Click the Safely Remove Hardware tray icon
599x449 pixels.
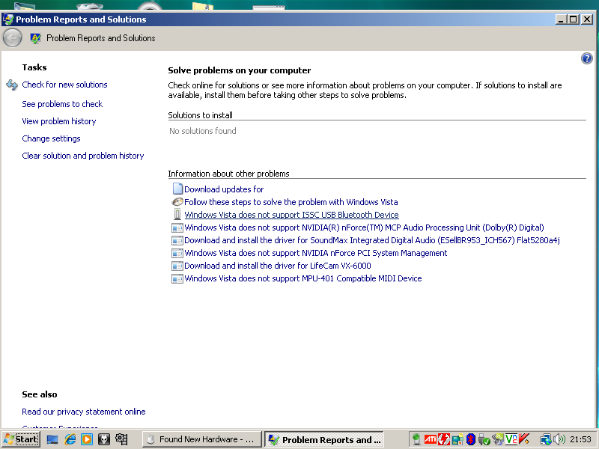(x=484, y=440)
